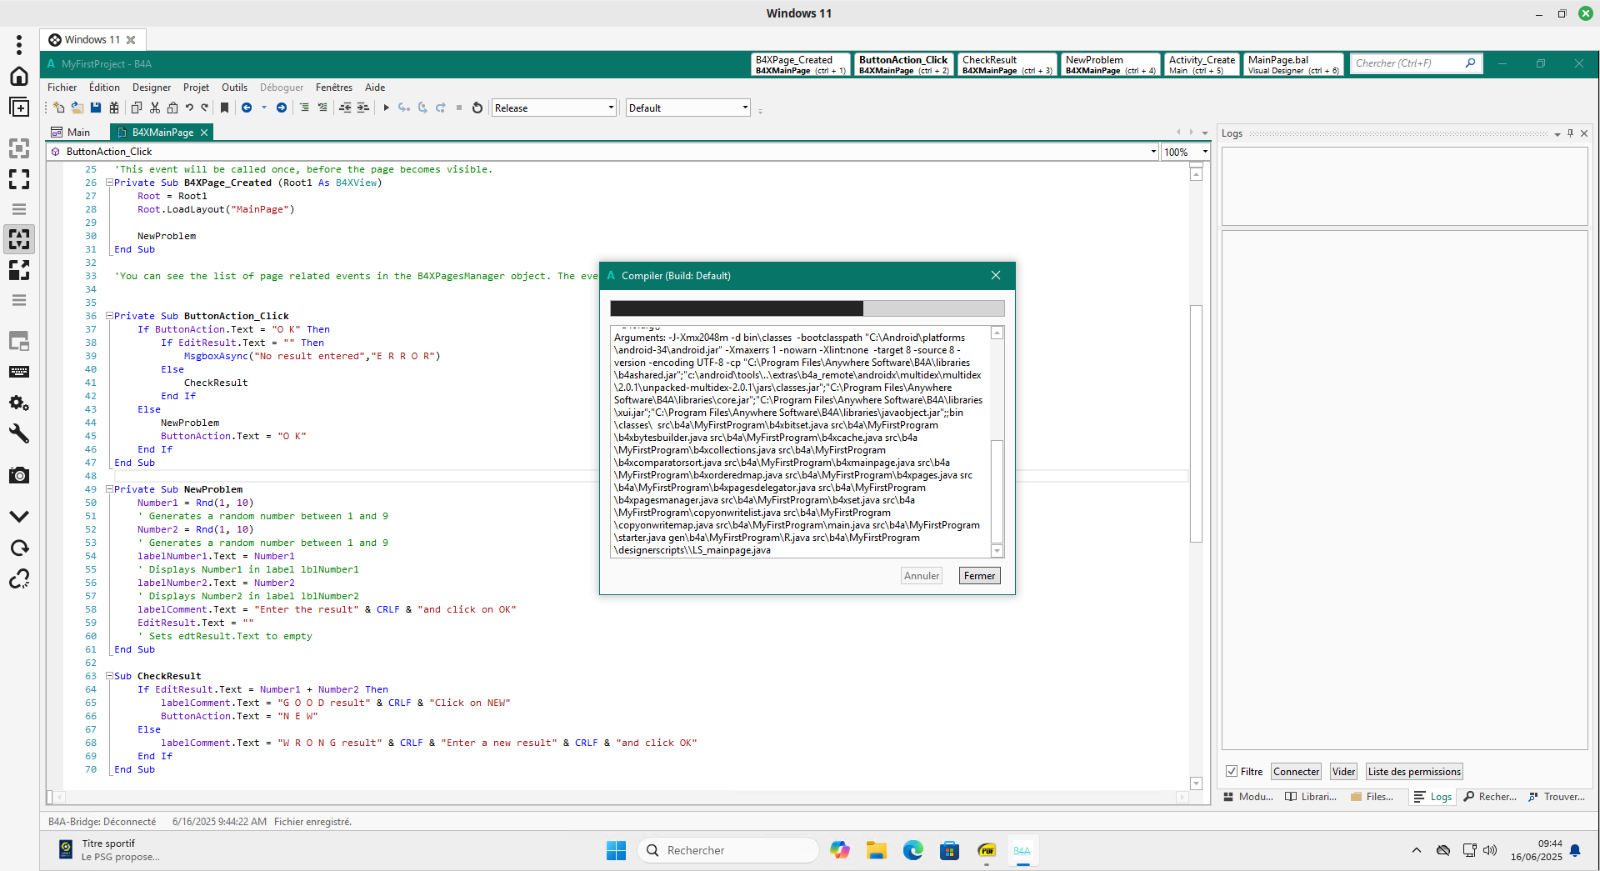This screenshot has height=871, width=1600.
Task: Open the Déboguer menu
Action: point(281,87)
